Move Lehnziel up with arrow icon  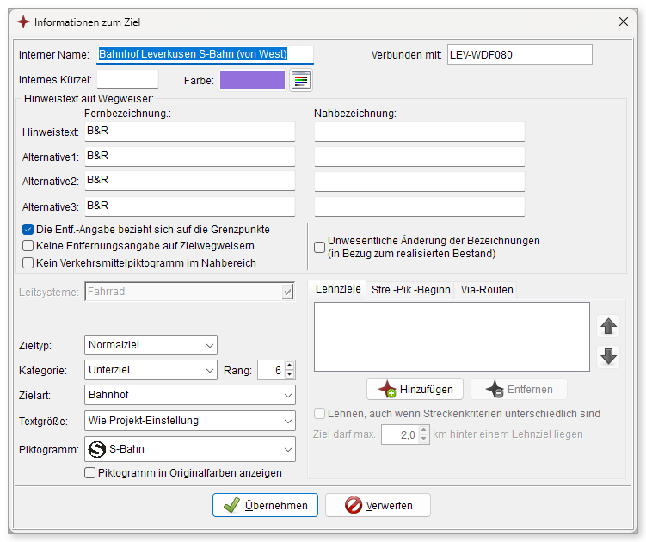click(608, 326)
